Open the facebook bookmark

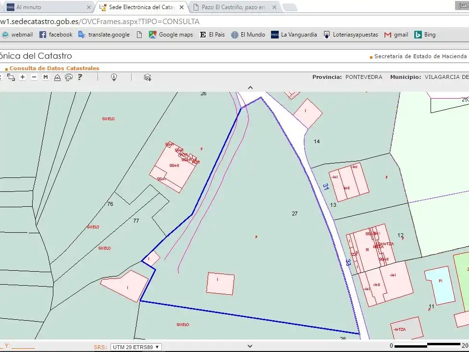tap(56, 35)
